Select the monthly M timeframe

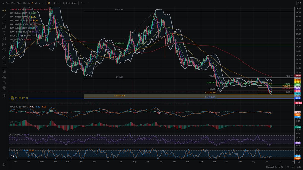point(40,3)
